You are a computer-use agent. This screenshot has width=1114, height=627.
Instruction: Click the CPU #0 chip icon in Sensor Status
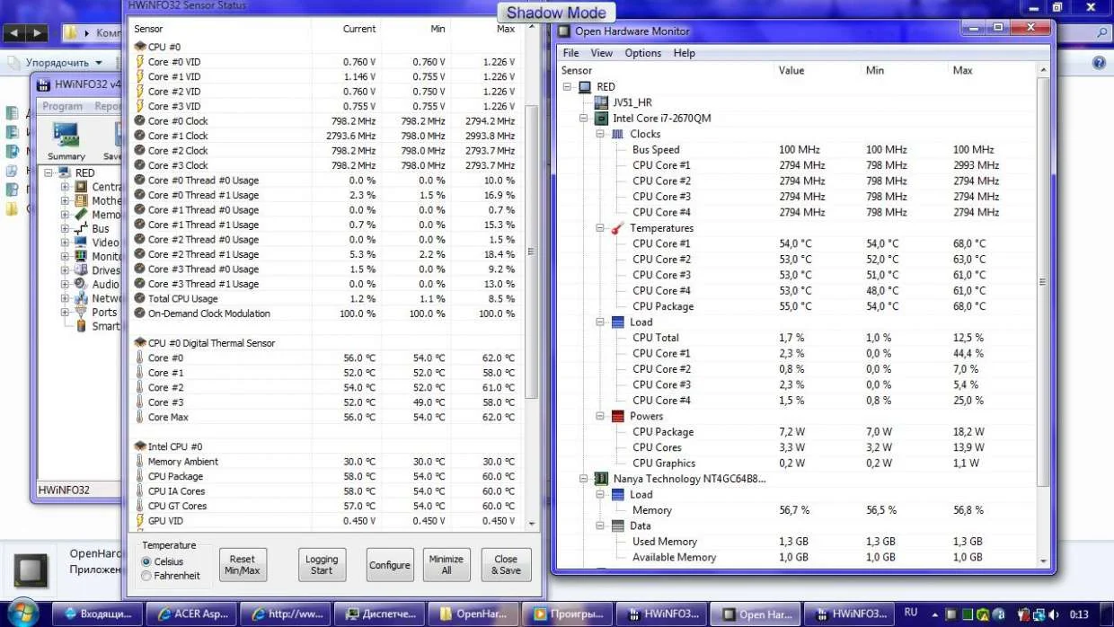tap(139, 47)
